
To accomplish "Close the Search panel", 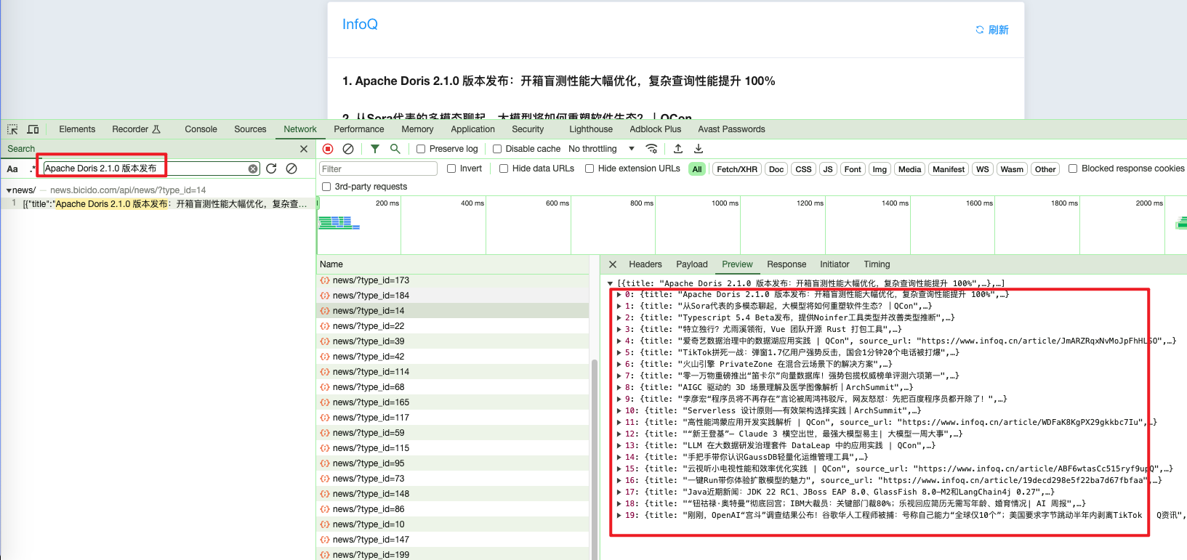I will point(304,149).
